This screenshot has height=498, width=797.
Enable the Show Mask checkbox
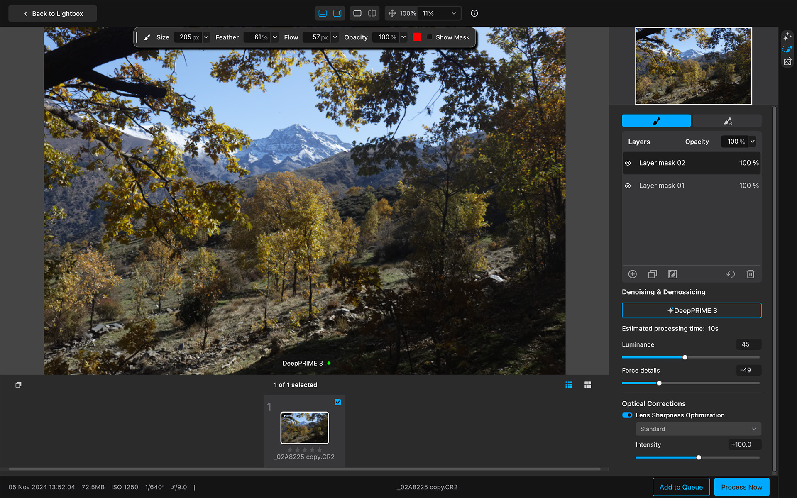pos(430,37)
